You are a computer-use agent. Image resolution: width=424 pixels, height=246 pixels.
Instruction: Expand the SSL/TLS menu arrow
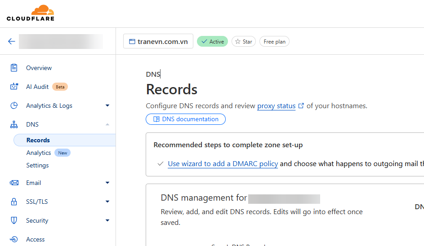tap(107, 202)
